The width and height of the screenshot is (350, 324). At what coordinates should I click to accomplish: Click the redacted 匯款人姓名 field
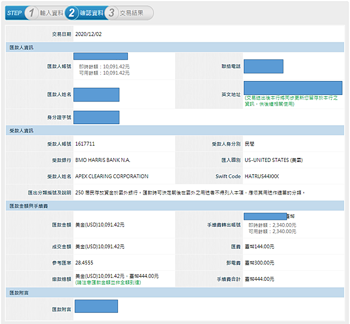(96, 94)
